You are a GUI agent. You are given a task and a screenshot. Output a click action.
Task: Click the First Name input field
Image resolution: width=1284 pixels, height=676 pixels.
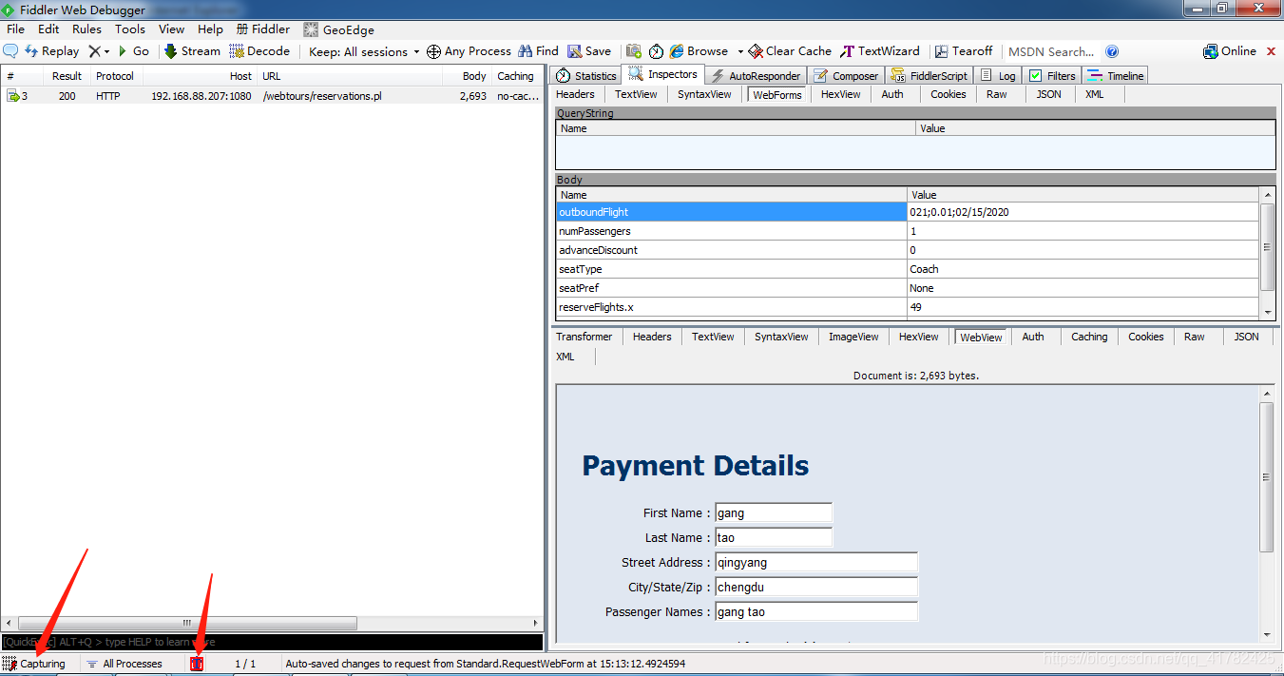tap(773, 513)
